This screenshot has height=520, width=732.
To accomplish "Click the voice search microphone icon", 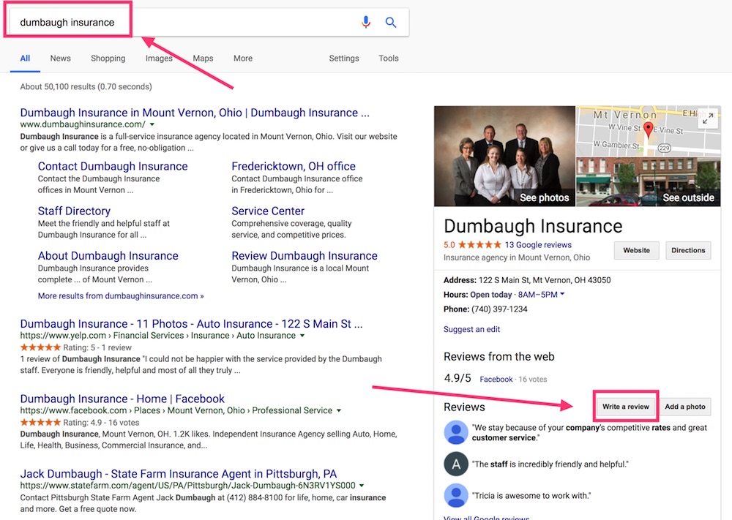I will (366, 22).
